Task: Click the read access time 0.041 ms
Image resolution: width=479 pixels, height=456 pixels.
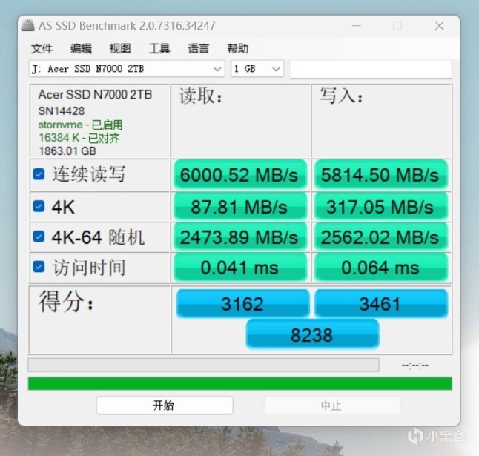Action: [x=240, y=268]
